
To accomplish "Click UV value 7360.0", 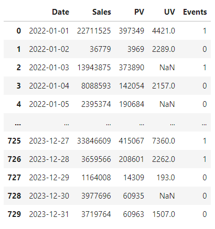I will tap(164, 141).
